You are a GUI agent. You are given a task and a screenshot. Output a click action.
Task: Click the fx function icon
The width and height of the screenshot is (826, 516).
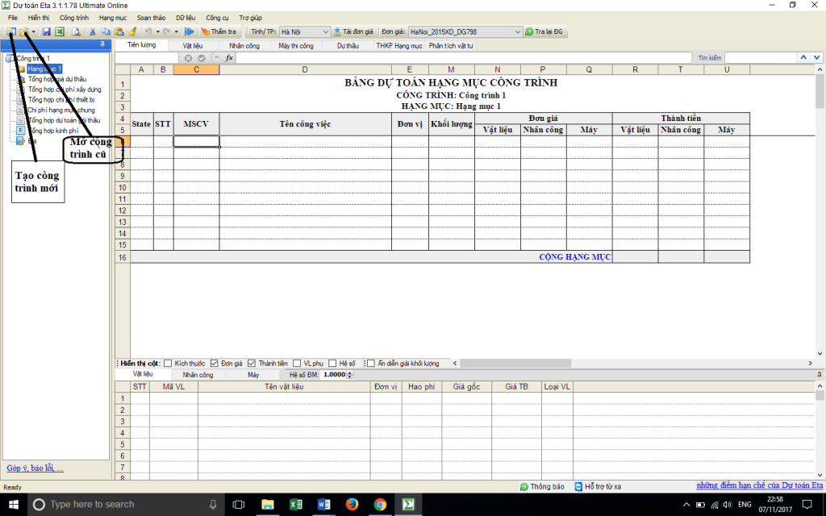[x=229, y=58]
